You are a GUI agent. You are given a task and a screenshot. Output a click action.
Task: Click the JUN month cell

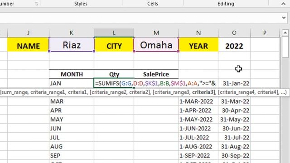tap(72, 129)
